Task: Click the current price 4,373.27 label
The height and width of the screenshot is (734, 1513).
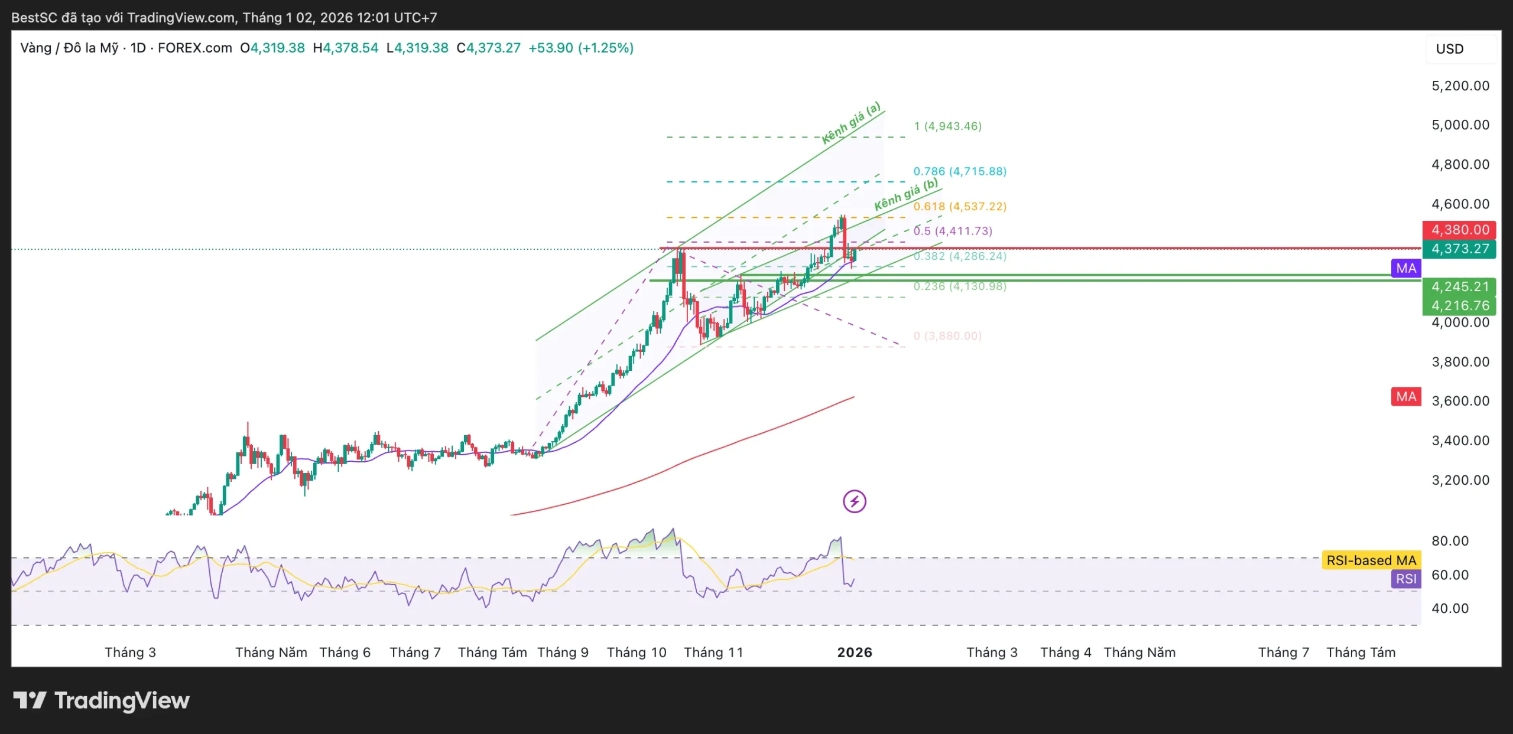Action: tap(1459, 249)
